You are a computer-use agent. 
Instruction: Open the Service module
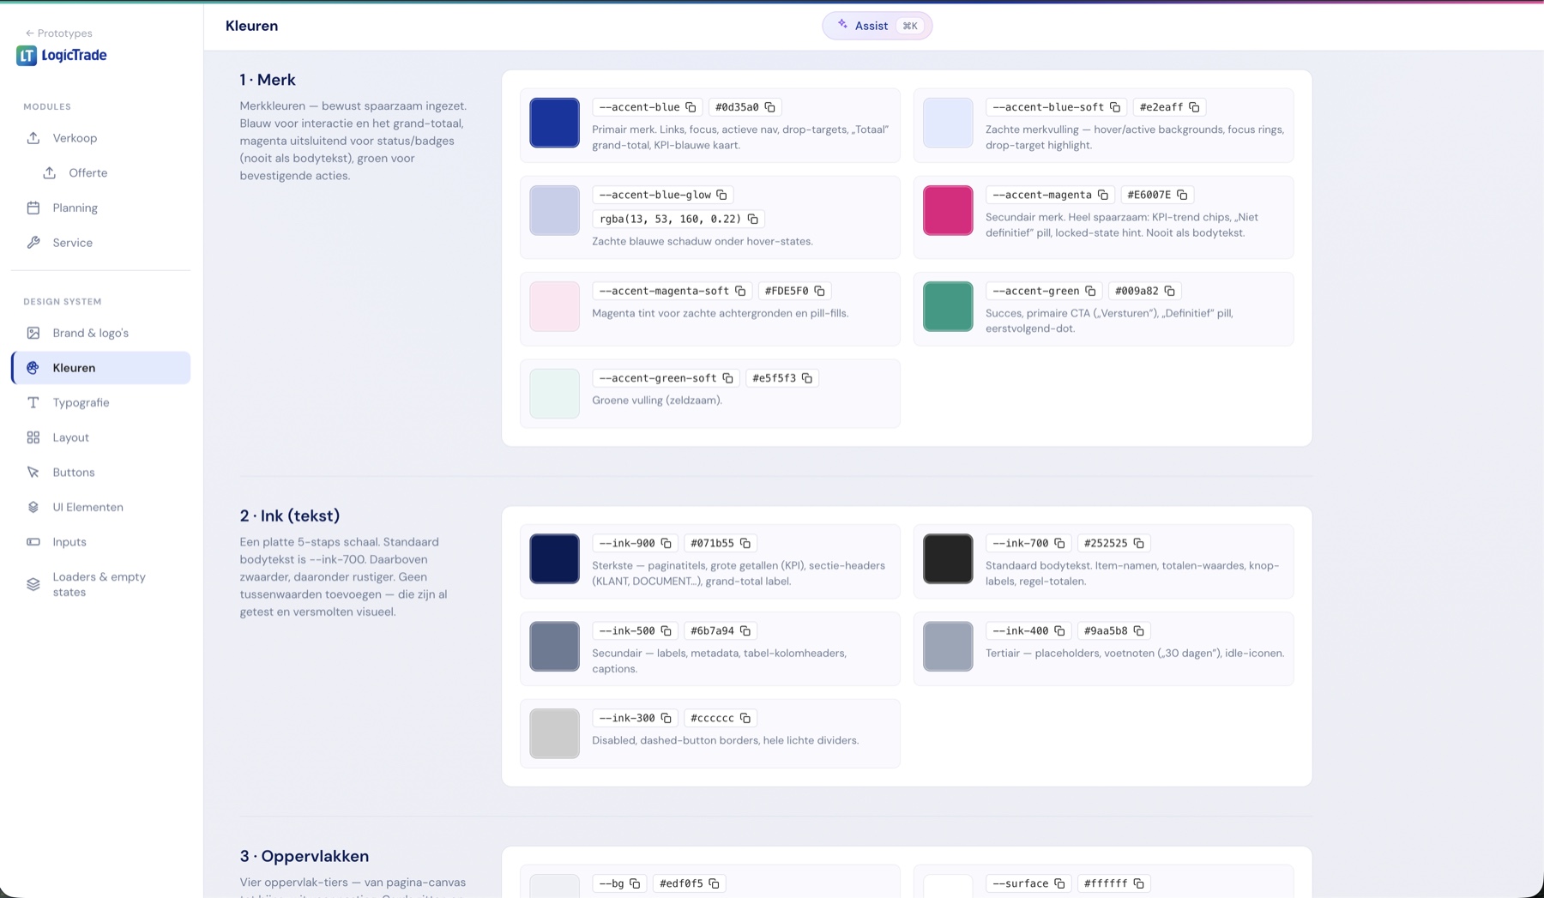[100, 243]
